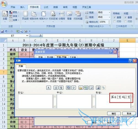Toggle 网格线 查看 checkbox
This screenshot has width=138, height=129.
pos(115,17)
